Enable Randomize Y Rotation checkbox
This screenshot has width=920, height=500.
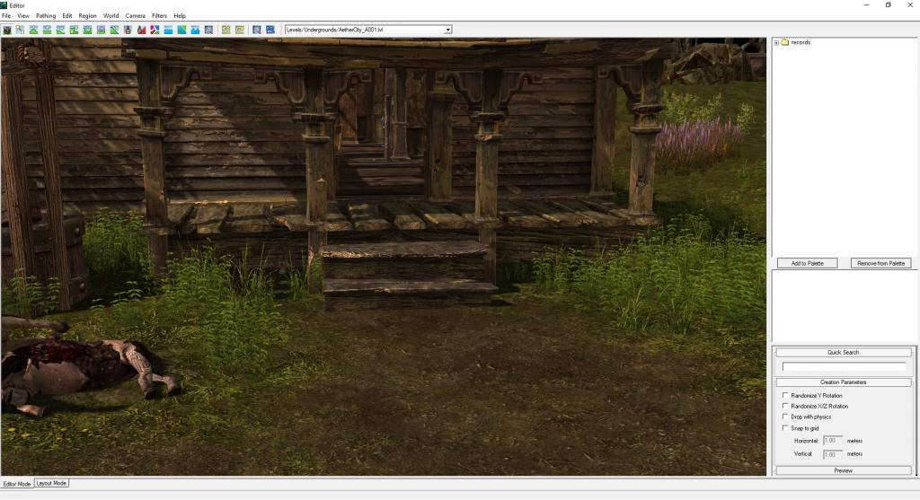coord(785,395)
